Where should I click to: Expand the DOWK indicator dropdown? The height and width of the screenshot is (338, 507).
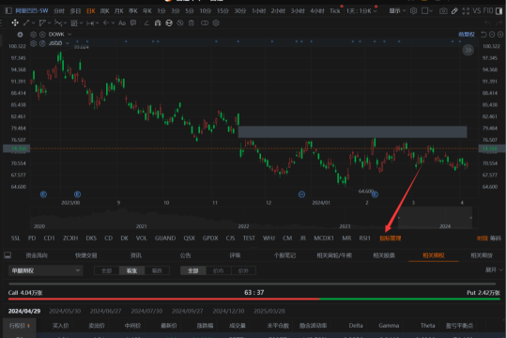tap(69, 35)
